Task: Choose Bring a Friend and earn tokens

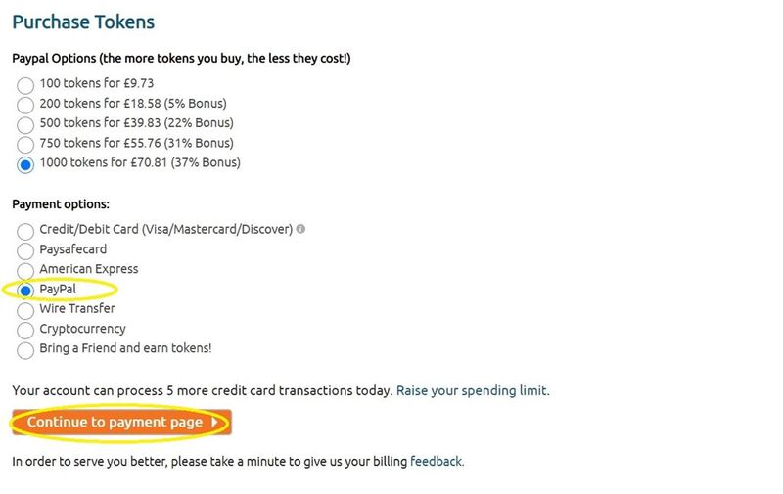Action: (x=25, y=350)
